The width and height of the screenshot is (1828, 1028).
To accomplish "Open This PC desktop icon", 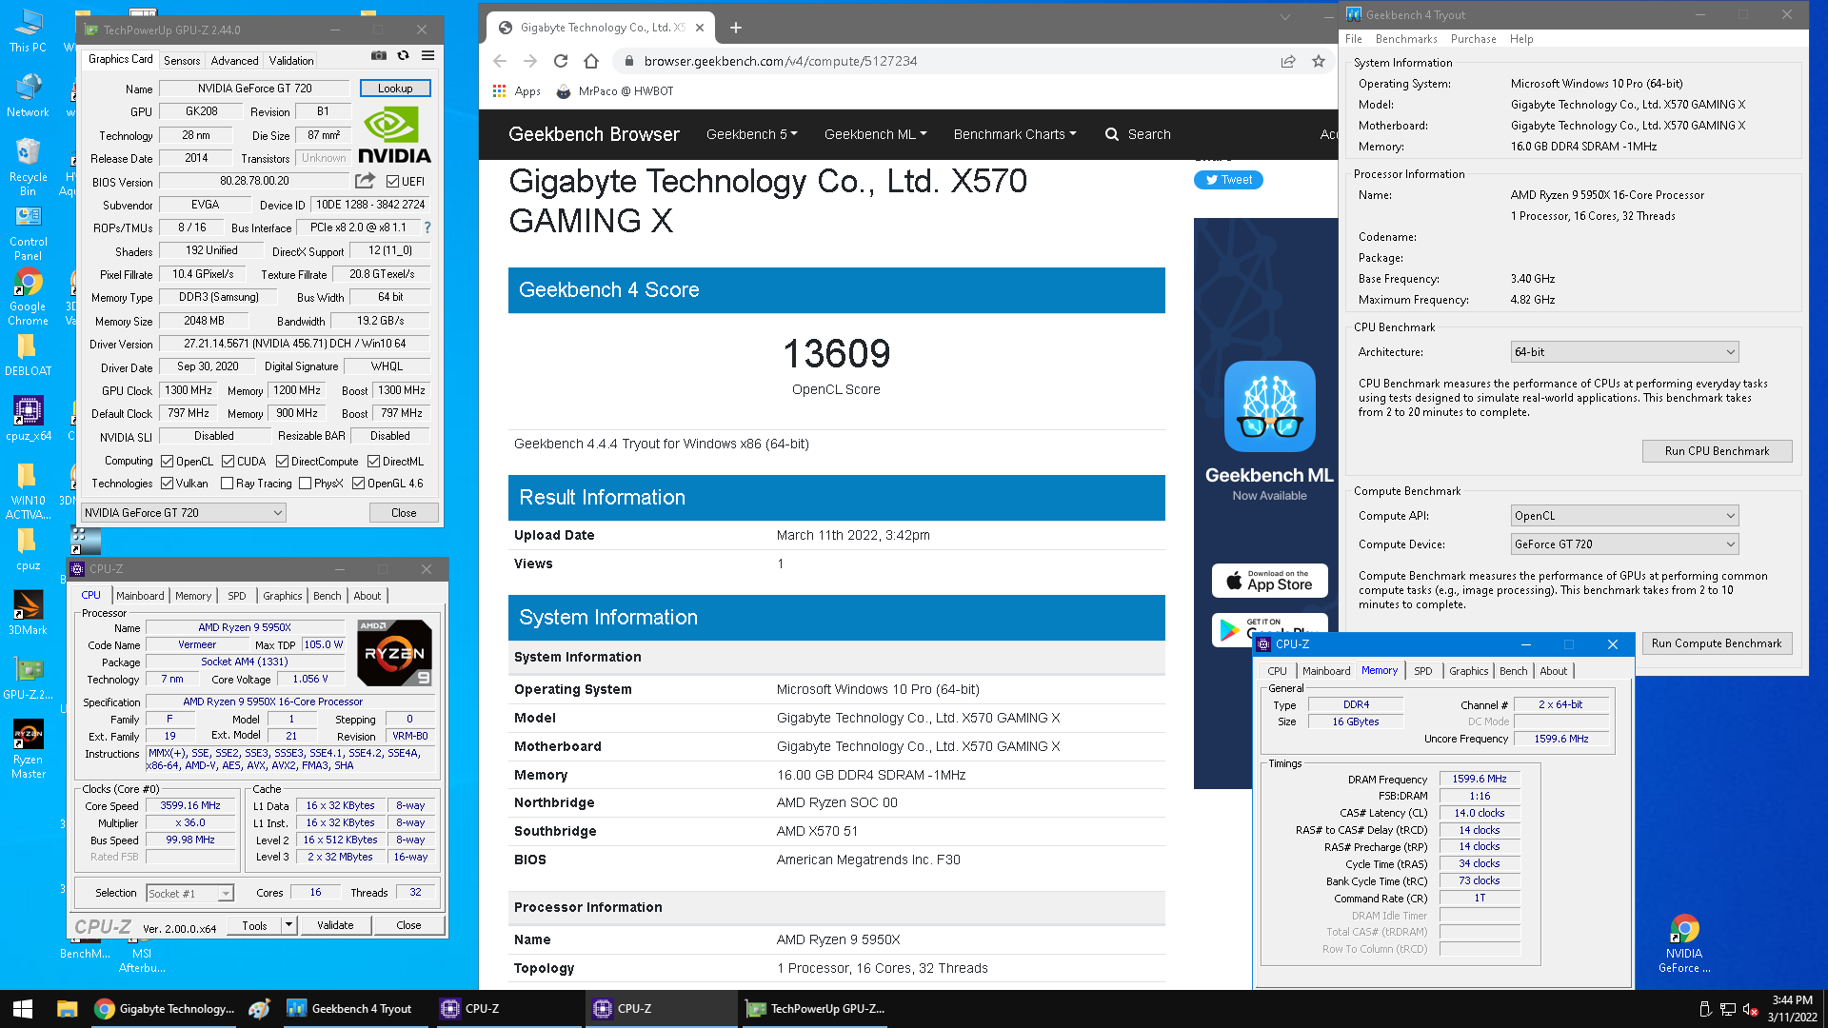I will (x=28, y=30).
